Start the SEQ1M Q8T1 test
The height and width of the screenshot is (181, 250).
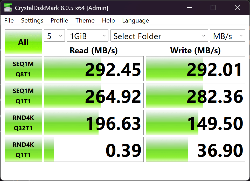click(x=23, y=69)
